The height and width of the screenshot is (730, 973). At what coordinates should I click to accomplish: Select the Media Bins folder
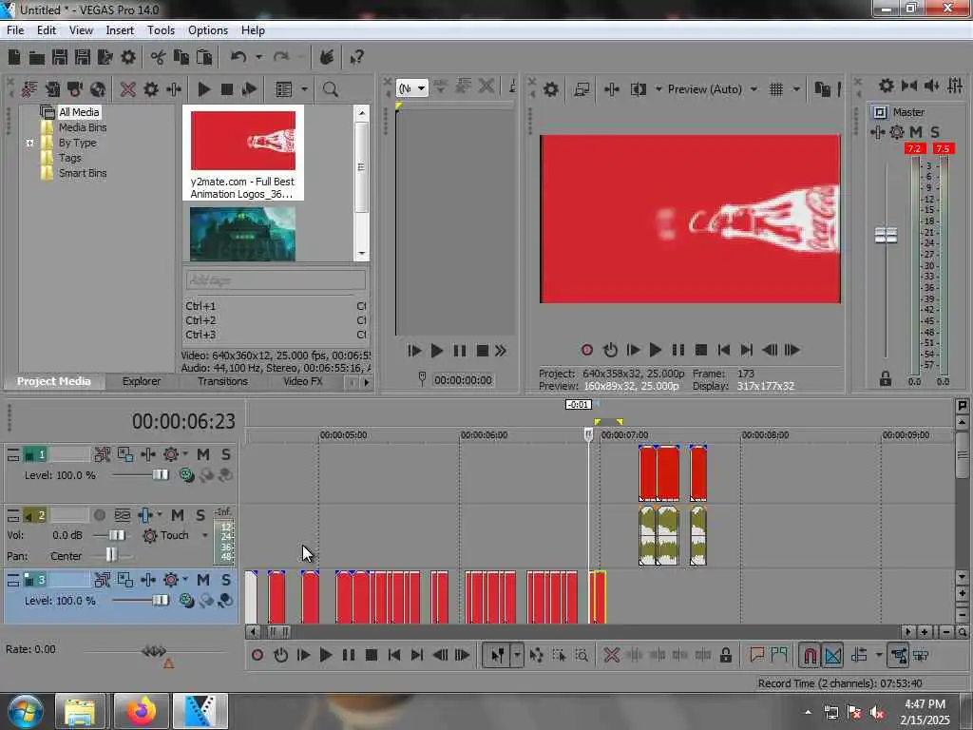click(83, 127)
